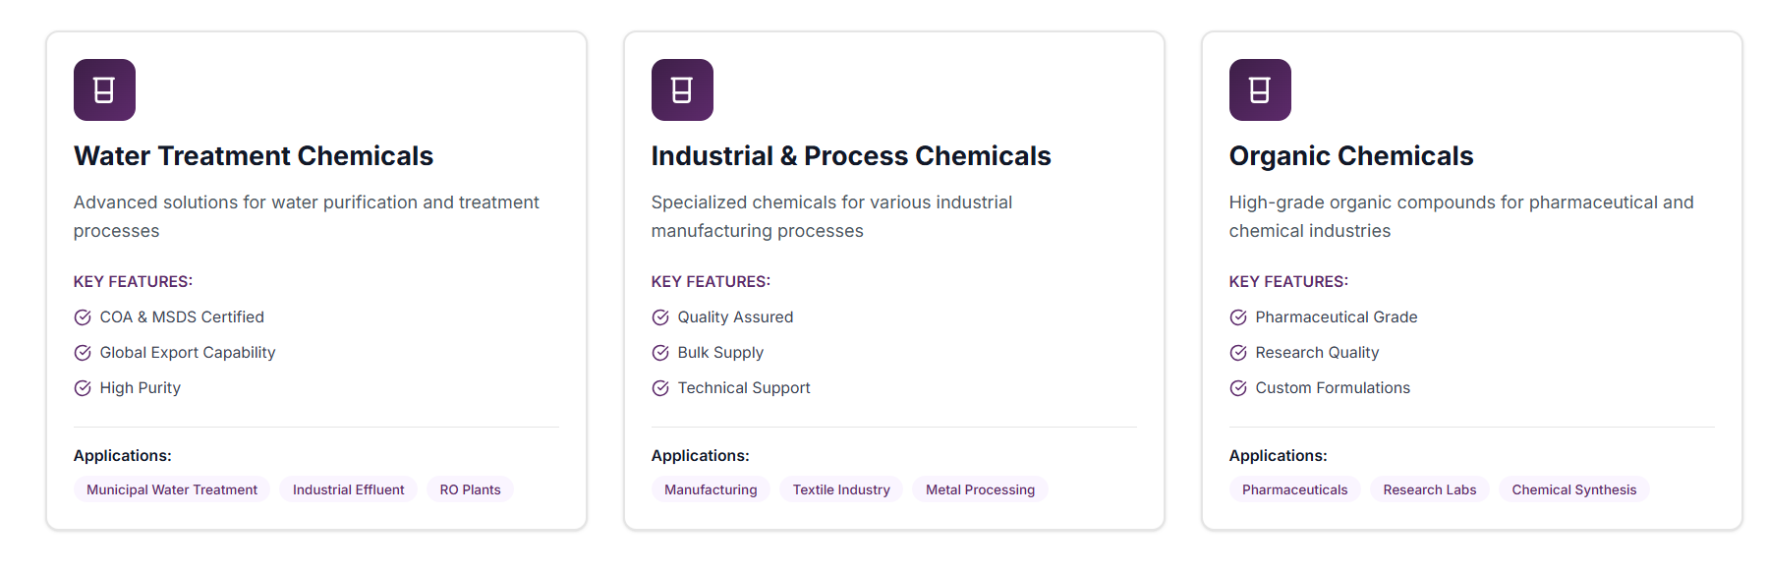The width and height of the screenshot is (1767, 574).
Task: Click the Textile Industry tag
Action: tap(841, 489)
